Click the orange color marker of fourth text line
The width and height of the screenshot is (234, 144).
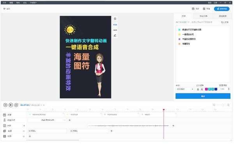[179, 44]
